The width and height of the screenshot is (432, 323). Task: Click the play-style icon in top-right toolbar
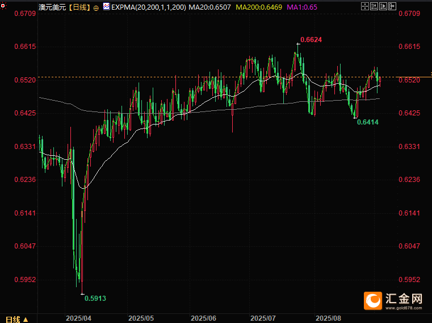[383, 6]
